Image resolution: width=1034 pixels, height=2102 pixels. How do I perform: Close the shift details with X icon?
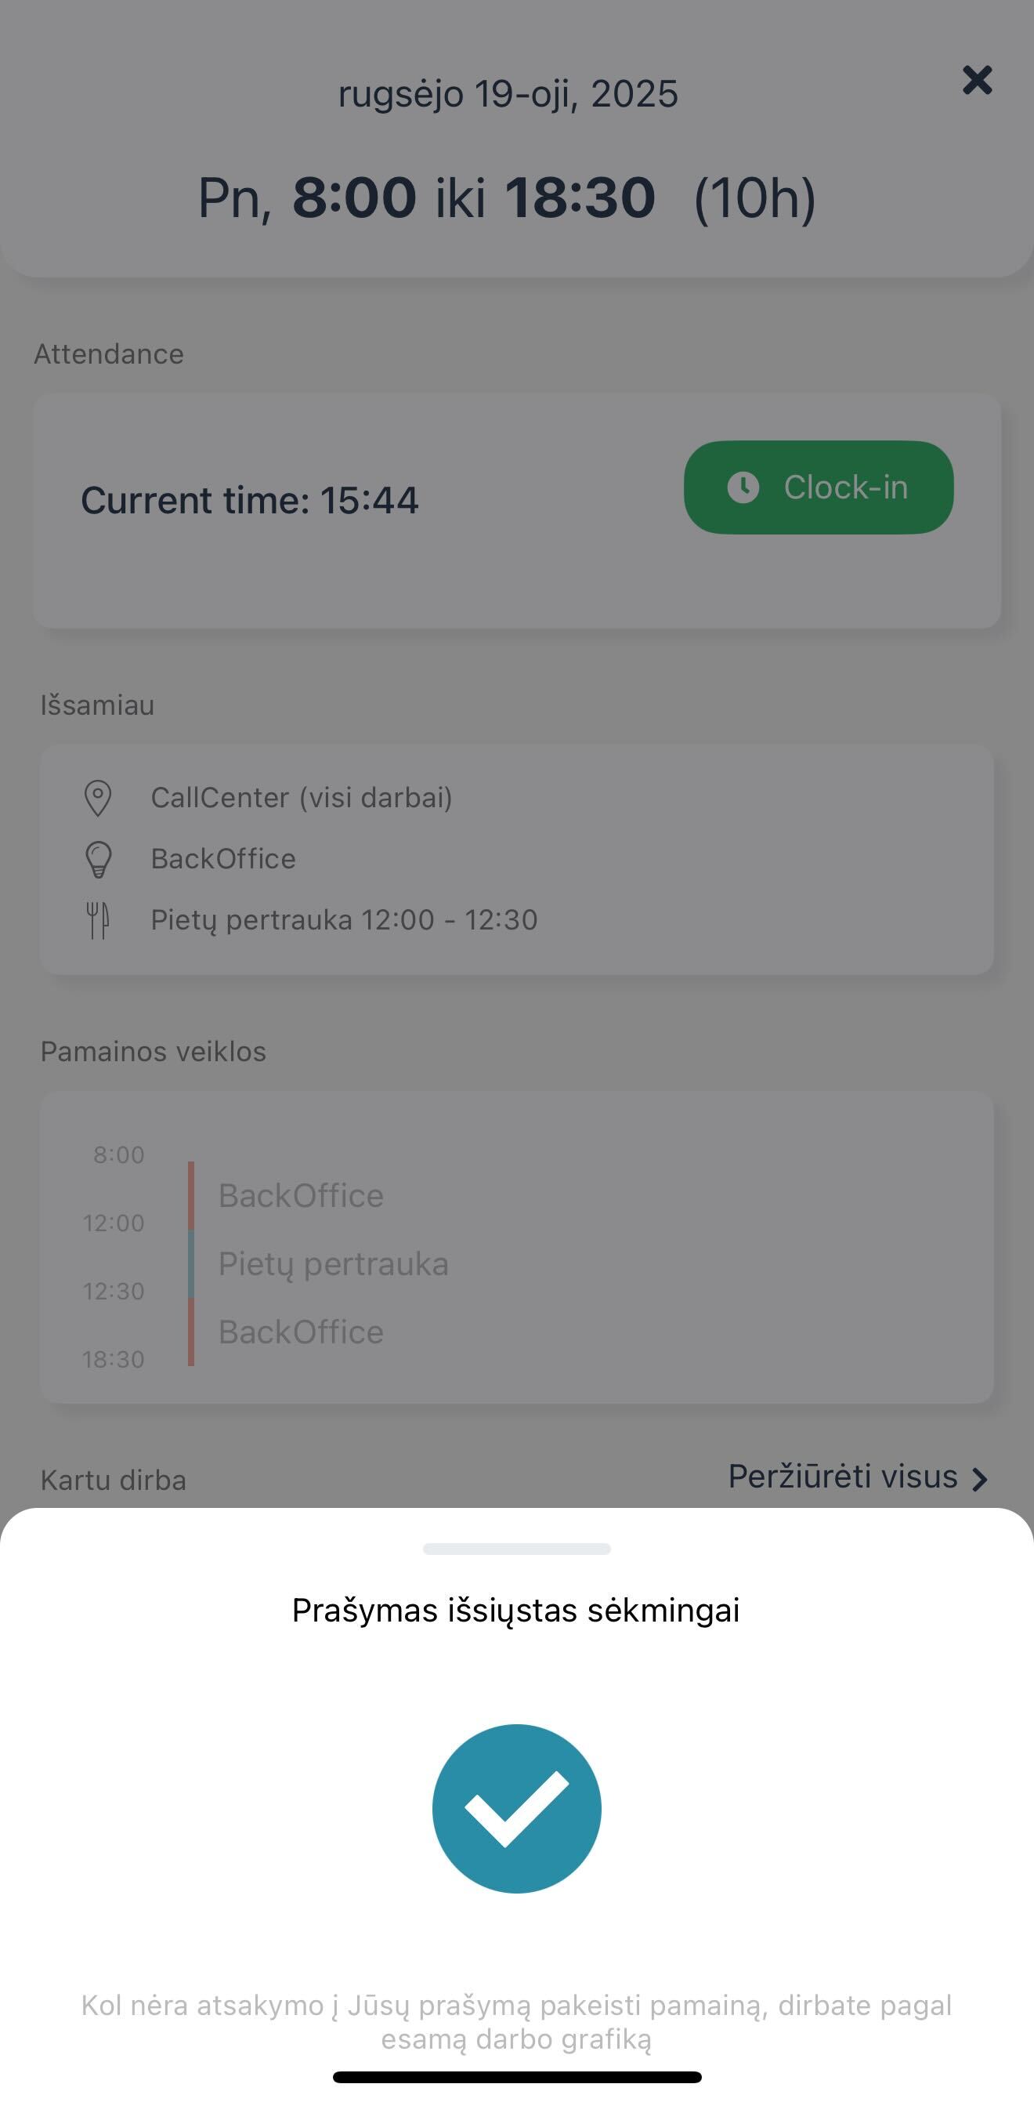click(977, 80)
